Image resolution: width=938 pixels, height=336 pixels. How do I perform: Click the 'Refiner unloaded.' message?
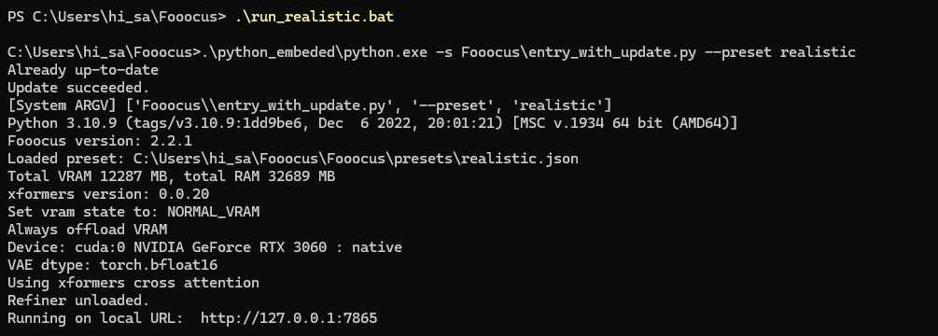pos(78,301)
